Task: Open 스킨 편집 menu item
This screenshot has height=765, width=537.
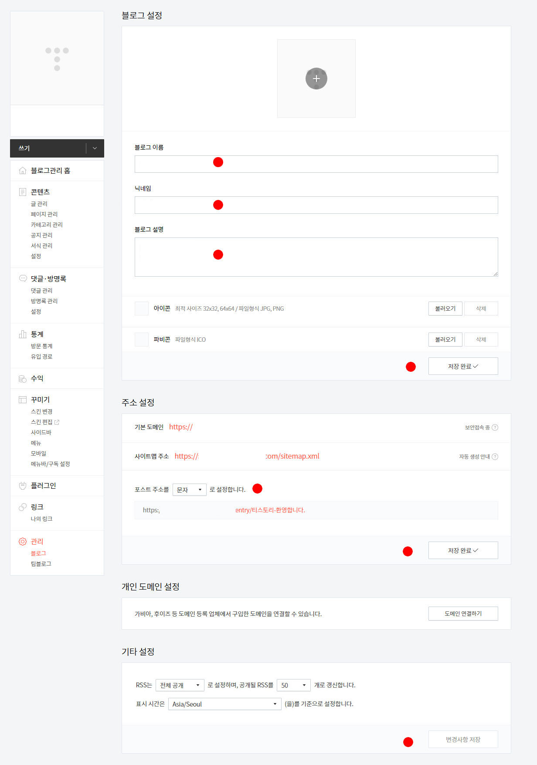Action: [41, 422]
